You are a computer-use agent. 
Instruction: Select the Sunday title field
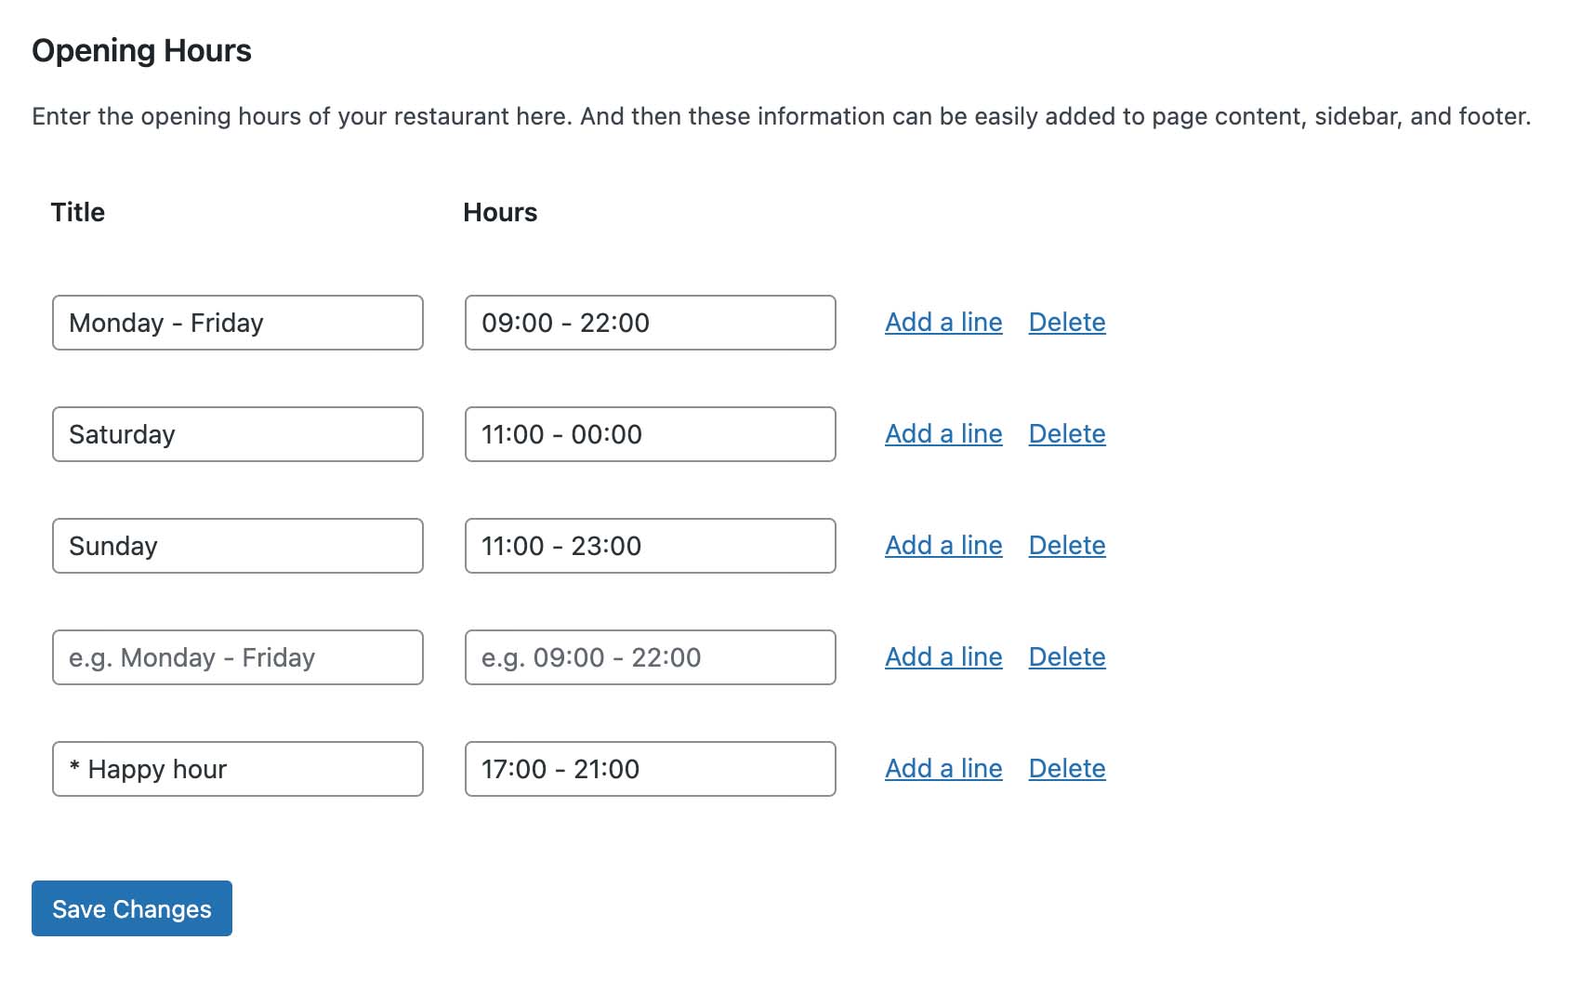pyautogui.click(x=237, y=546)
